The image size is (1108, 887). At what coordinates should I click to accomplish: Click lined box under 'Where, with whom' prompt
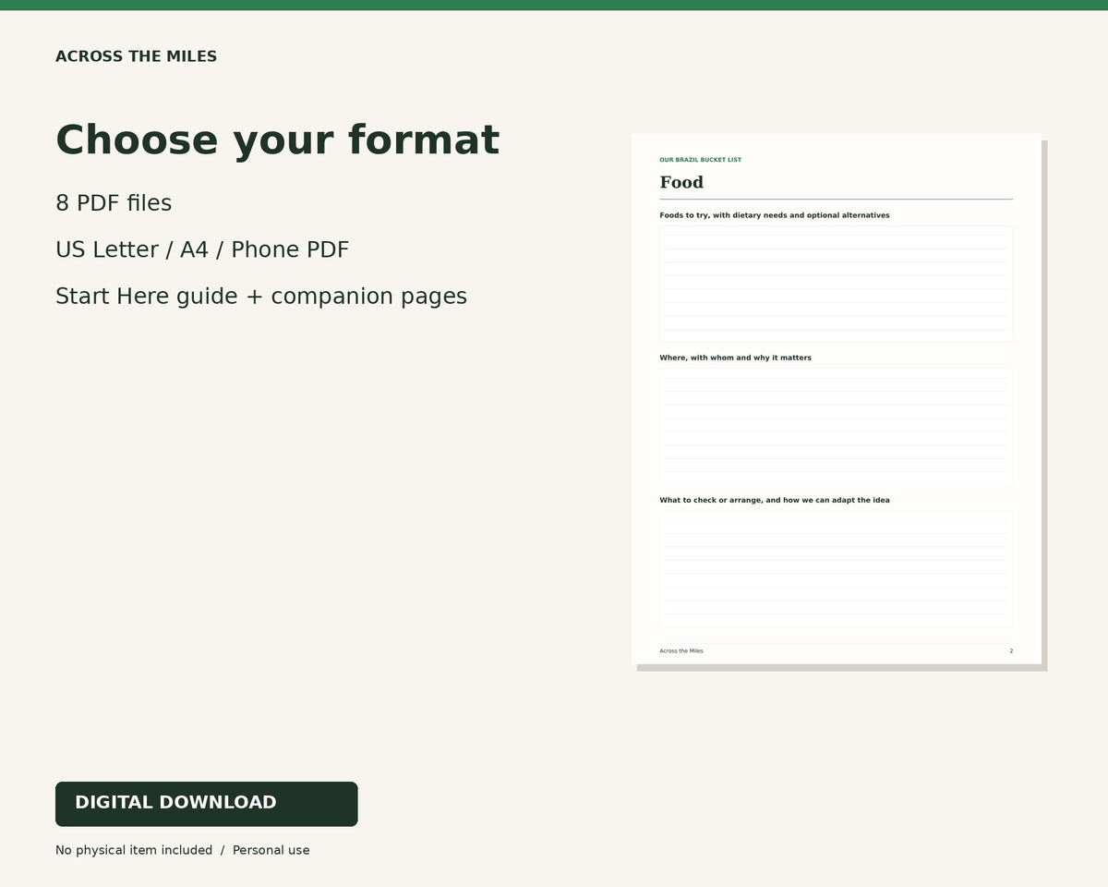pyautogui.click(x=837, y=427)
